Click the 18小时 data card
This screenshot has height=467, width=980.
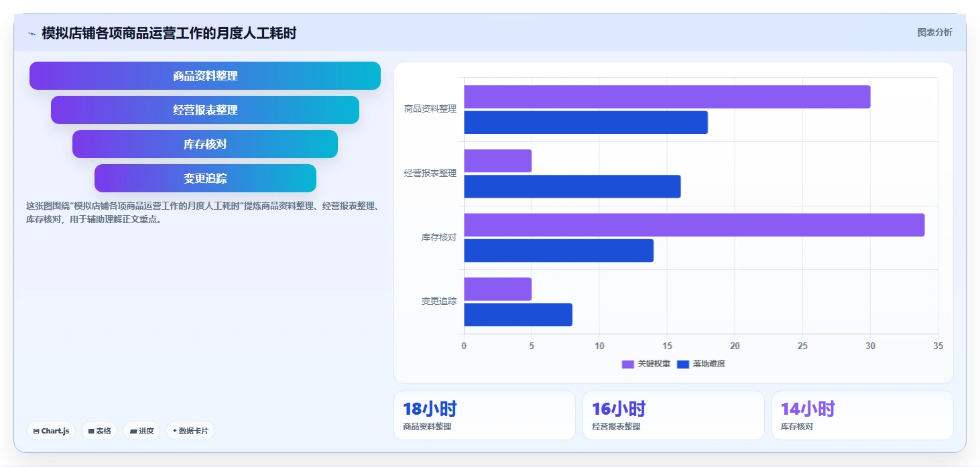click(x=485, y=415)
